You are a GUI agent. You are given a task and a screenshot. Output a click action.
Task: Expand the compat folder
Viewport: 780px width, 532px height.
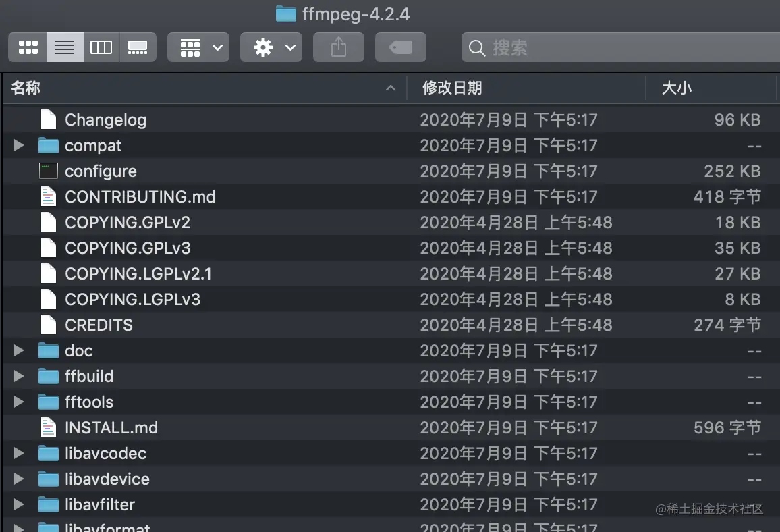pyautogui.click(x=19, y=145)
